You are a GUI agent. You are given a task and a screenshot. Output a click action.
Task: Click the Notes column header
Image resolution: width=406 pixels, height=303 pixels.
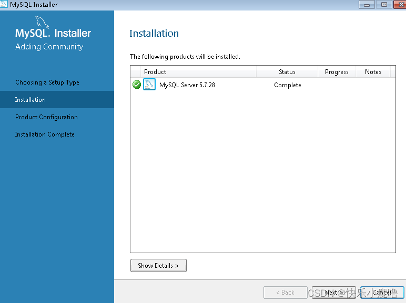tap(373, 72)
